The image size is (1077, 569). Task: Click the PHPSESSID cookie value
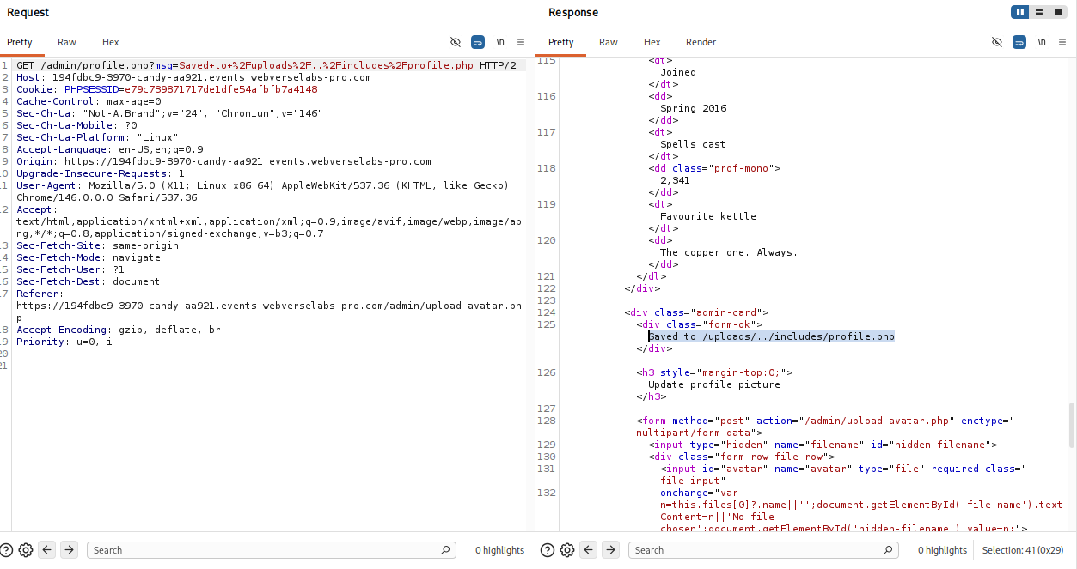tap(221, 89)
